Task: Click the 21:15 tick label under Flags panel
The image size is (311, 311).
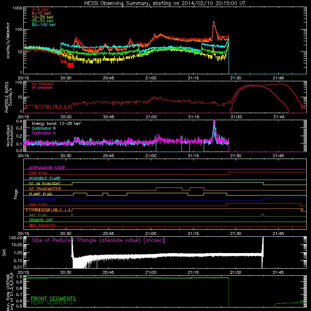Action: [x=193, y=234]
